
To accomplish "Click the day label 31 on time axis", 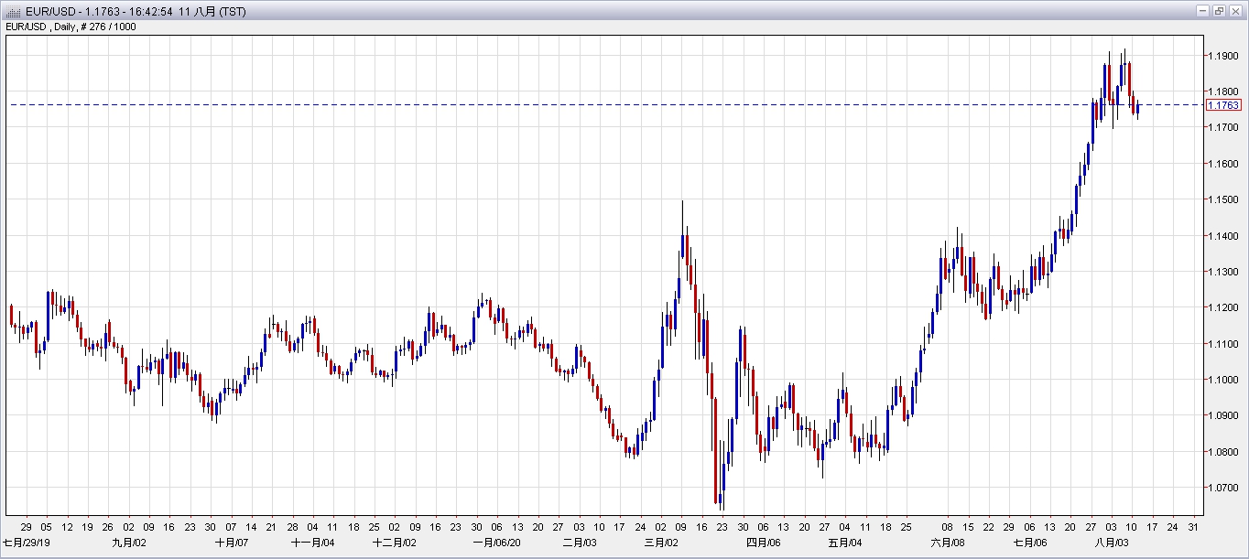I will 1192,528.
